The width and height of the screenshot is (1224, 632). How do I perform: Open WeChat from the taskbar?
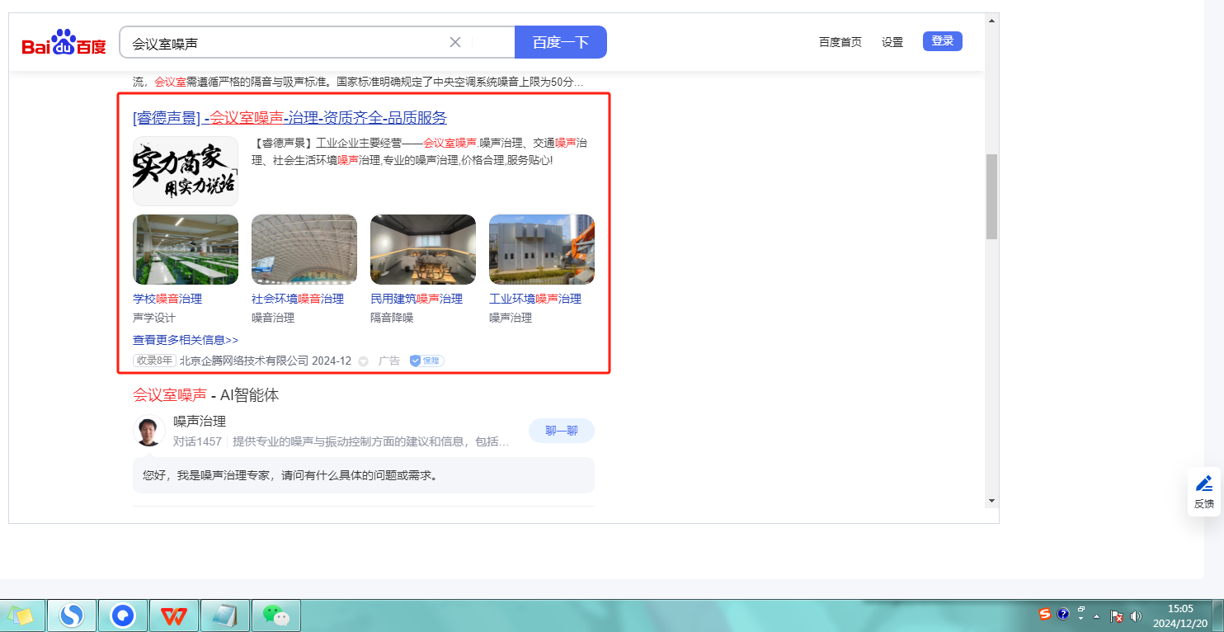click(x=275, y=615)
